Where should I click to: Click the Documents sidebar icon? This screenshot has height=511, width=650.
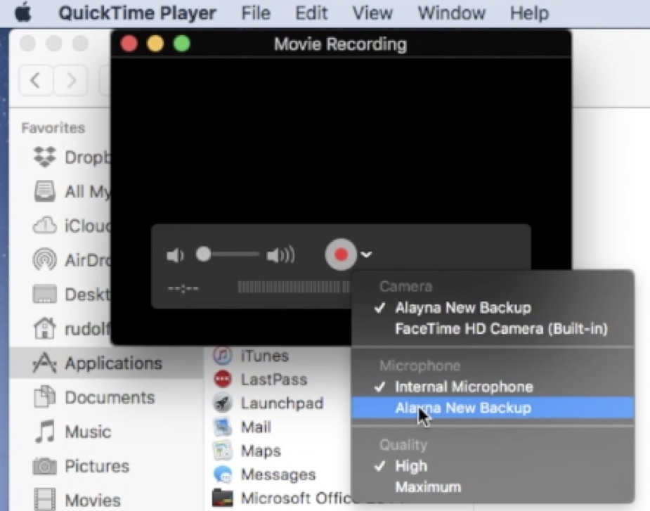(45, 397)
